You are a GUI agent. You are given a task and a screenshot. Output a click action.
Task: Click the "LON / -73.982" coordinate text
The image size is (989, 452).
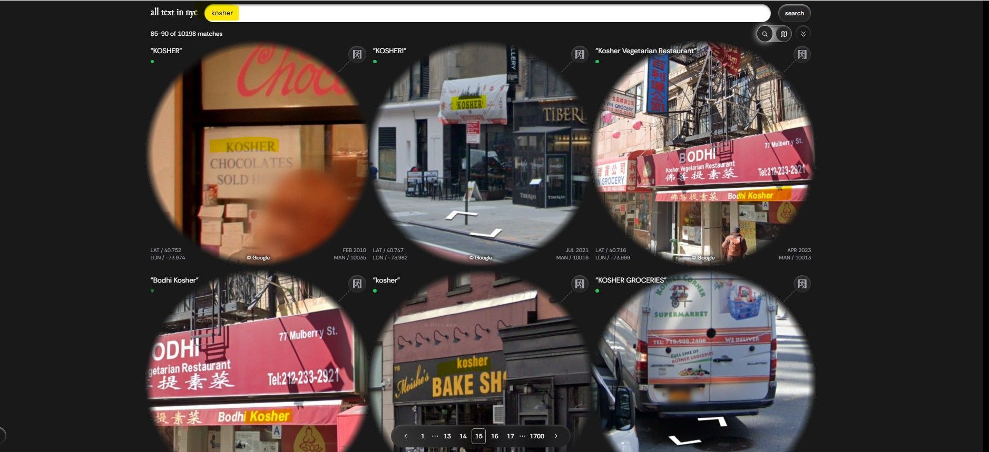(390, 258)
